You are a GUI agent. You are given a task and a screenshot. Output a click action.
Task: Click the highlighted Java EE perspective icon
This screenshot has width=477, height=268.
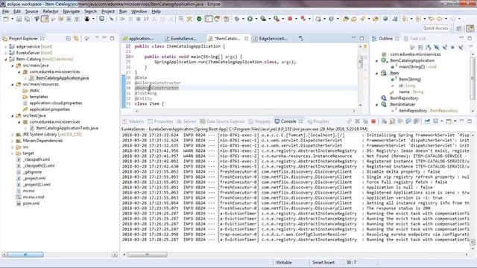(470, 28)
